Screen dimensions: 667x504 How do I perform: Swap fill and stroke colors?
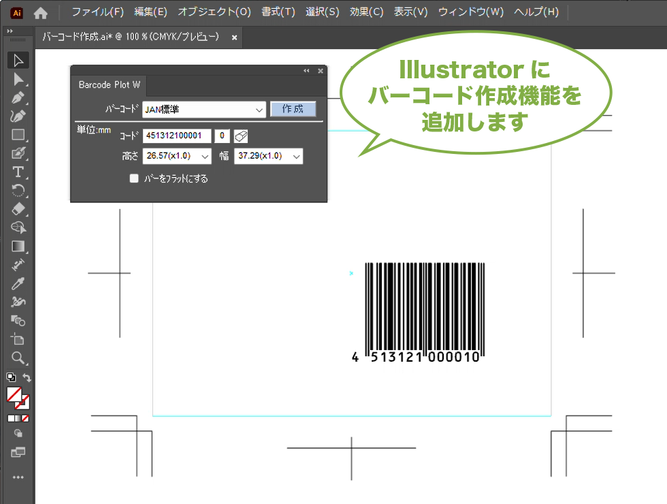click(27, 377)
